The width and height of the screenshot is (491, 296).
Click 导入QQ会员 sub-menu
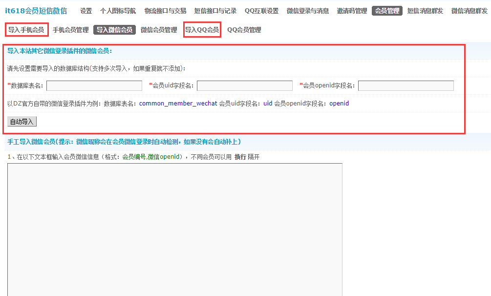202,30
